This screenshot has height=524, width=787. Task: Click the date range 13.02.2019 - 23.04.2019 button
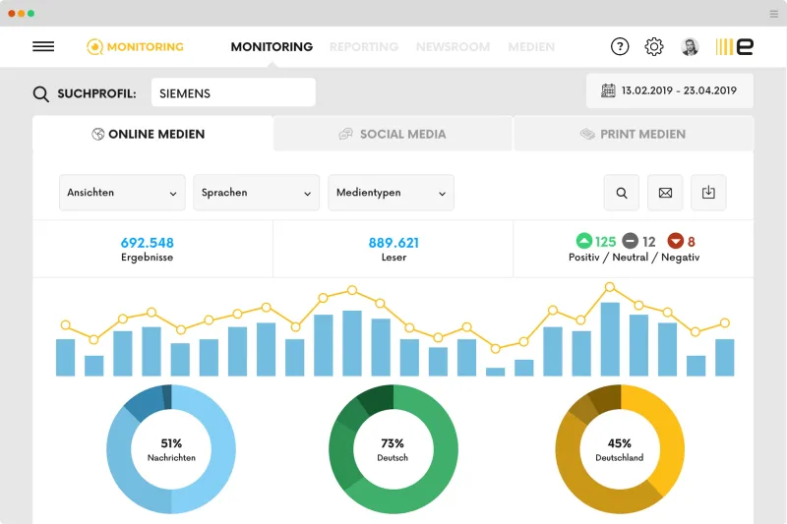pyautogui.click(x=670, y=90)
